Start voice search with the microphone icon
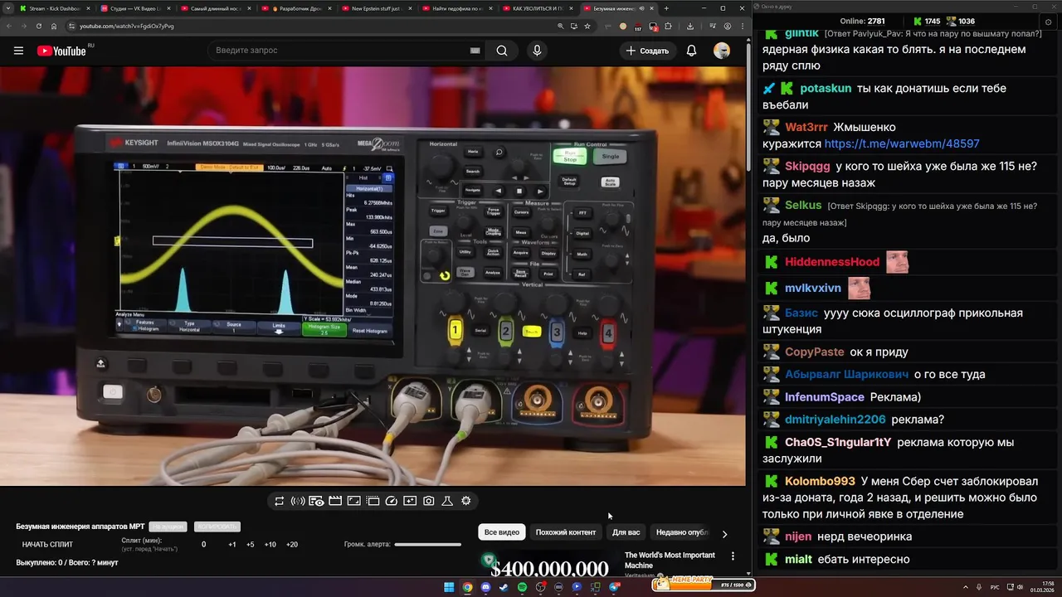 [537, 51]
